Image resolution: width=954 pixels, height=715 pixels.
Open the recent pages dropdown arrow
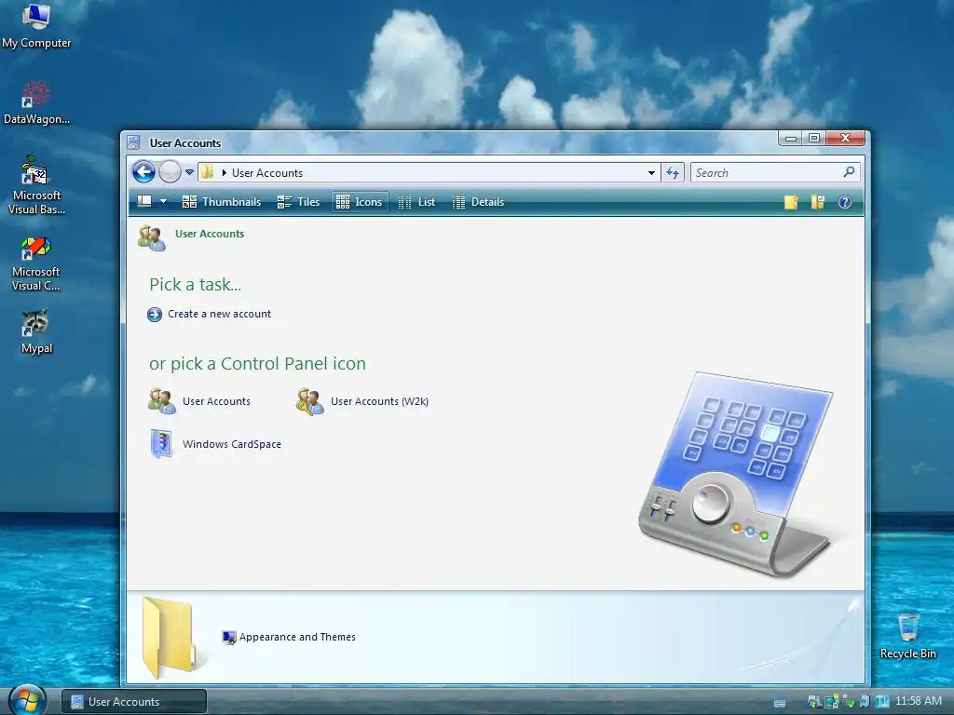[189, 172]
